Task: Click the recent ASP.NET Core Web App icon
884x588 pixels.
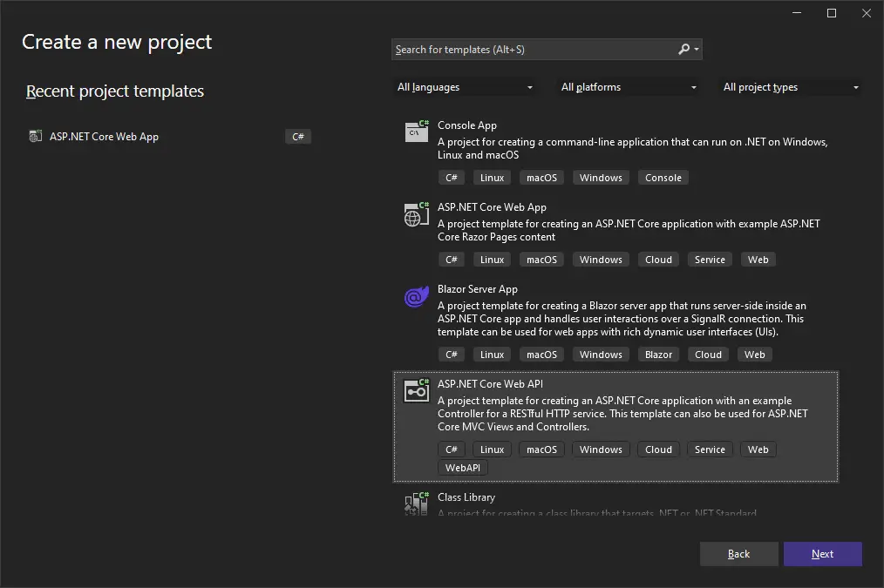Action: point(36,136)
